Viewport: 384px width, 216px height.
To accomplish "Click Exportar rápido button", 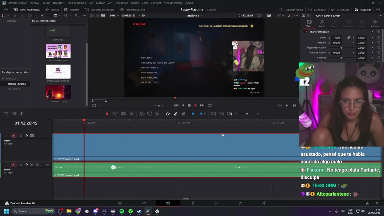I will coord(291,10).
